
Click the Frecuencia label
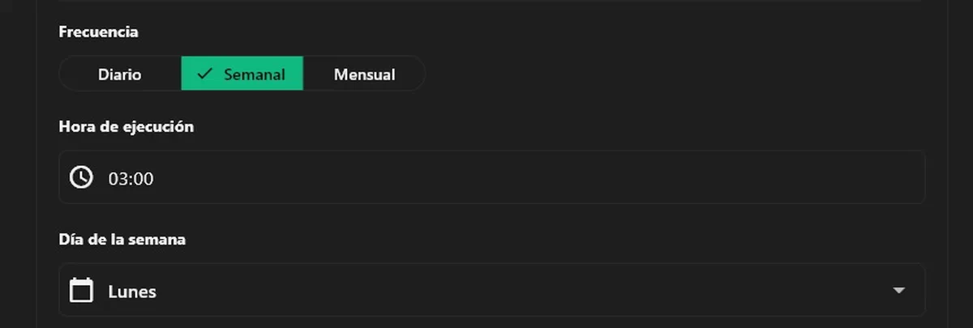(x=98, y=32)
